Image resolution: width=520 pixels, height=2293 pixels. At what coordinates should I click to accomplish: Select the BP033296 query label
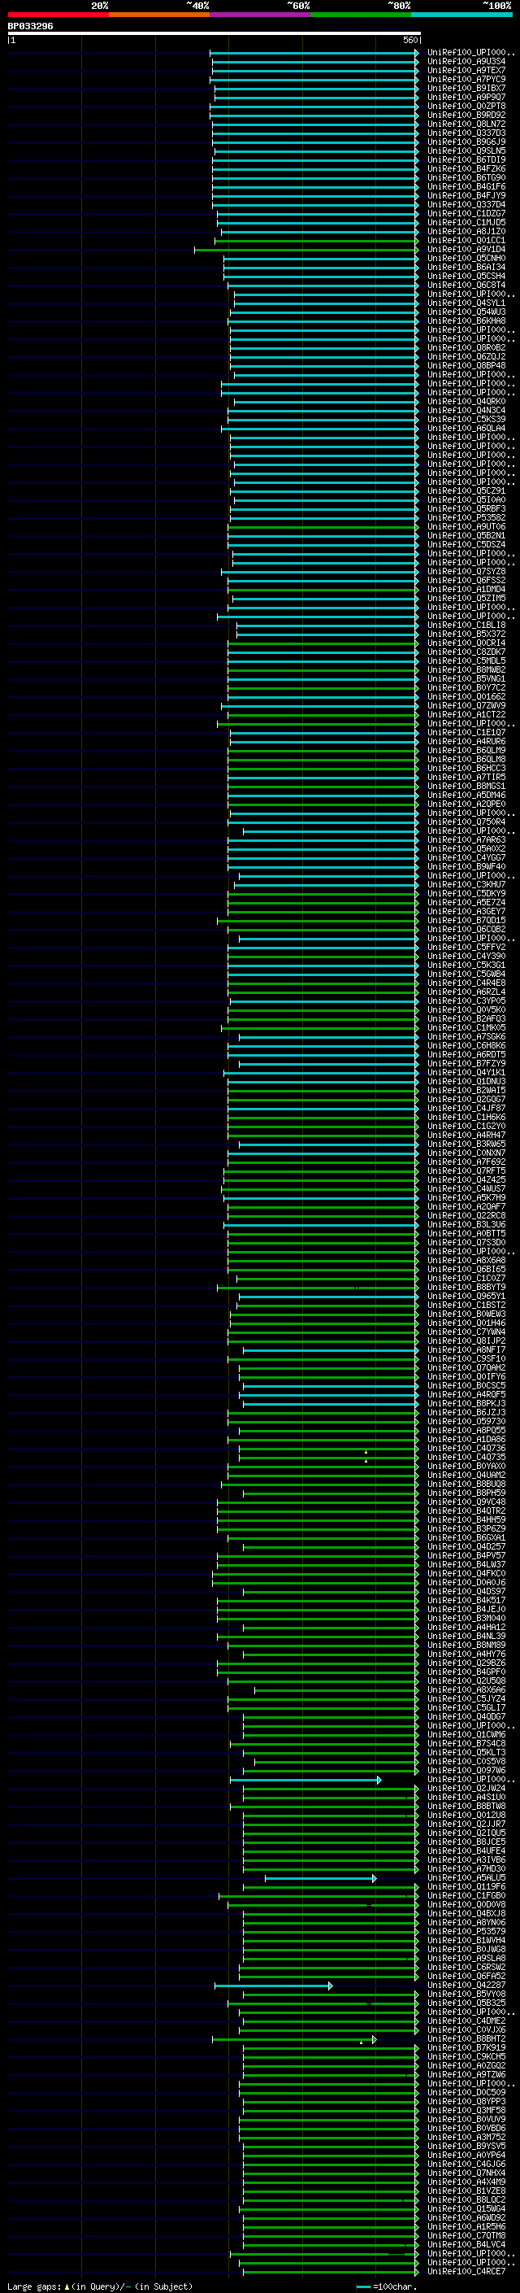point(30,27)
